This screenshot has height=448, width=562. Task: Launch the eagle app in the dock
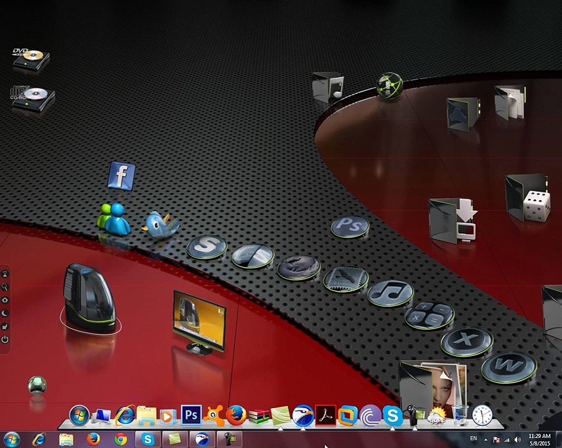tap(303, 416)
